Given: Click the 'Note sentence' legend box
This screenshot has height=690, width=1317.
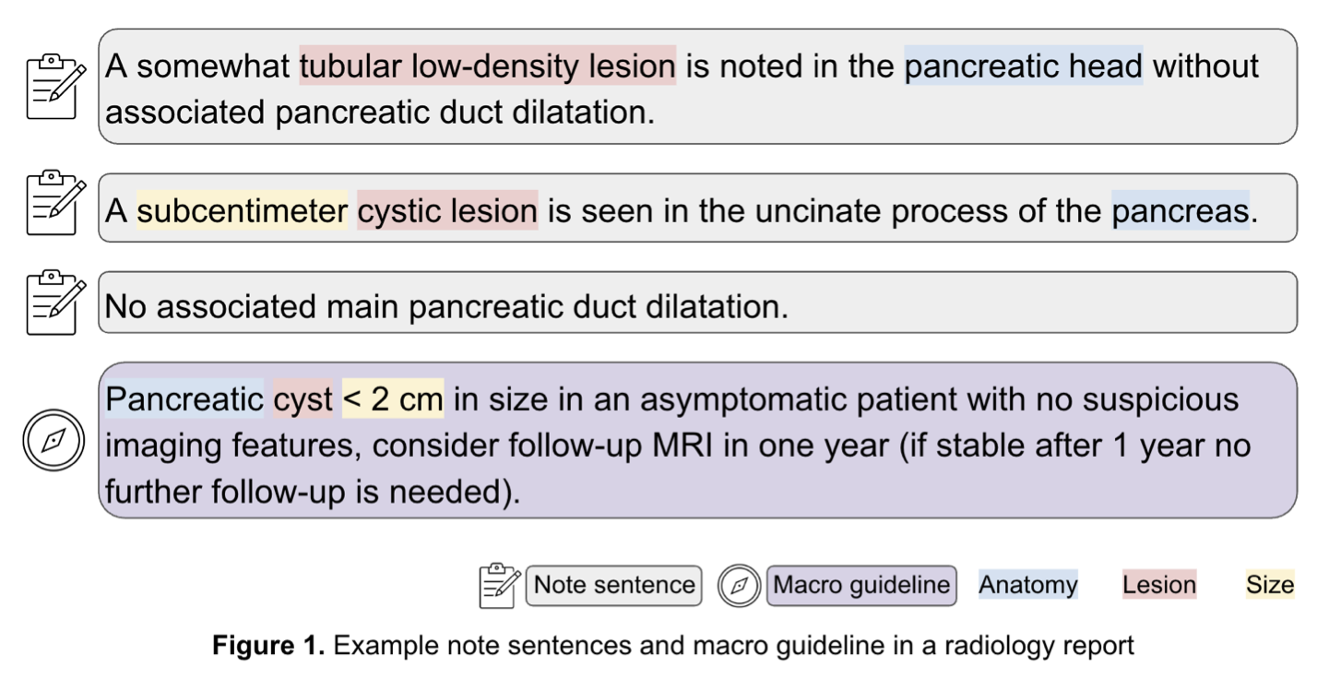Looking at the screenshot, I should pyautogui.click(x=613, y=585).
